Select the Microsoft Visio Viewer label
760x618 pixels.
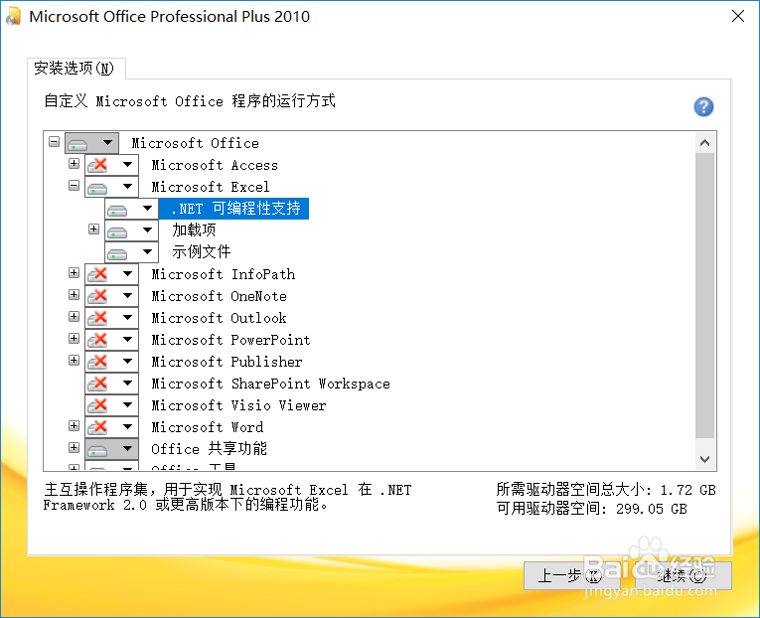[x=239, y=405]
